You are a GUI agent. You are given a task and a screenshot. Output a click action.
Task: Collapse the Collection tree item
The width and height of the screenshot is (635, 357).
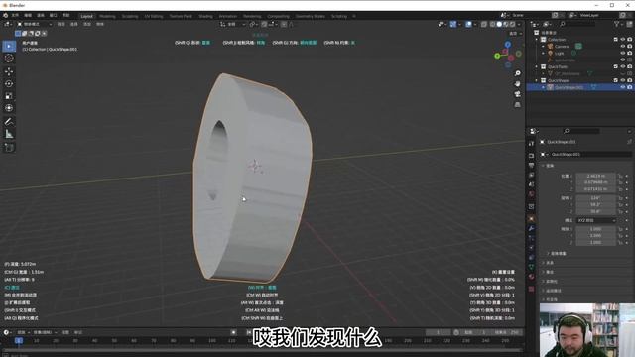tap(537, 40)
